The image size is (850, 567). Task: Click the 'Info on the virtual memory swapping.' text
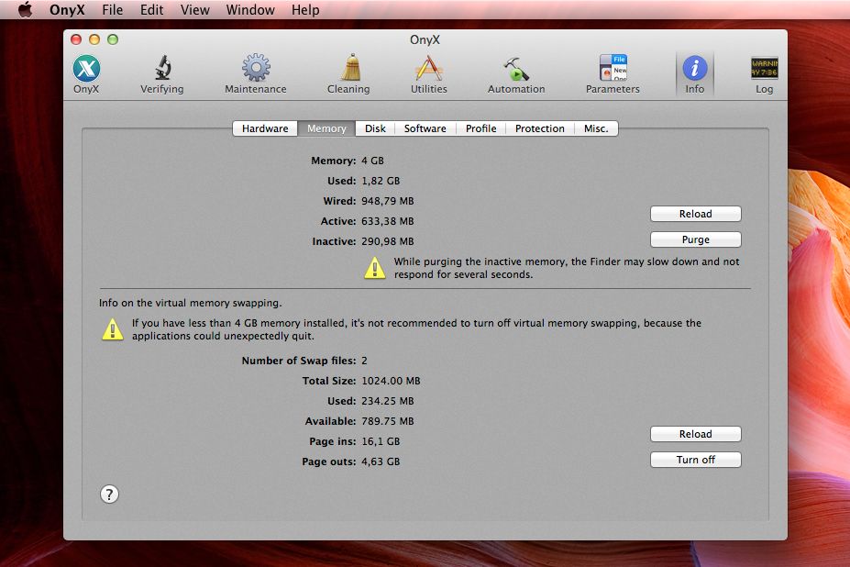click(x=191, y=303)
